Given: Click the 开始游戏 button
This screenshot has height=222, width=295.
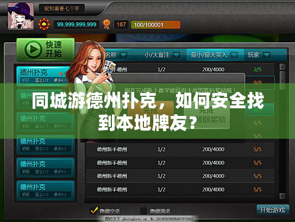Looking at the screenshot, I should click(x=273, y=210).
